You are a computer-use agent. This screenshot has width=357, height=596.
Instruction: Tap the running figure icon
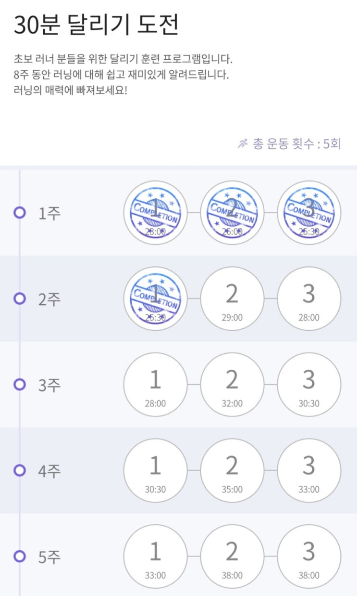[x=243, y=143]
